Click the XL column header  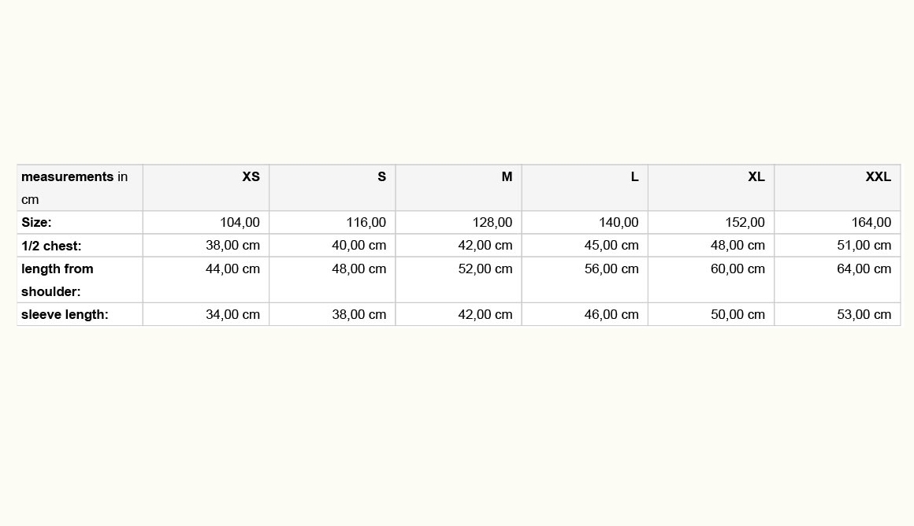712,187
